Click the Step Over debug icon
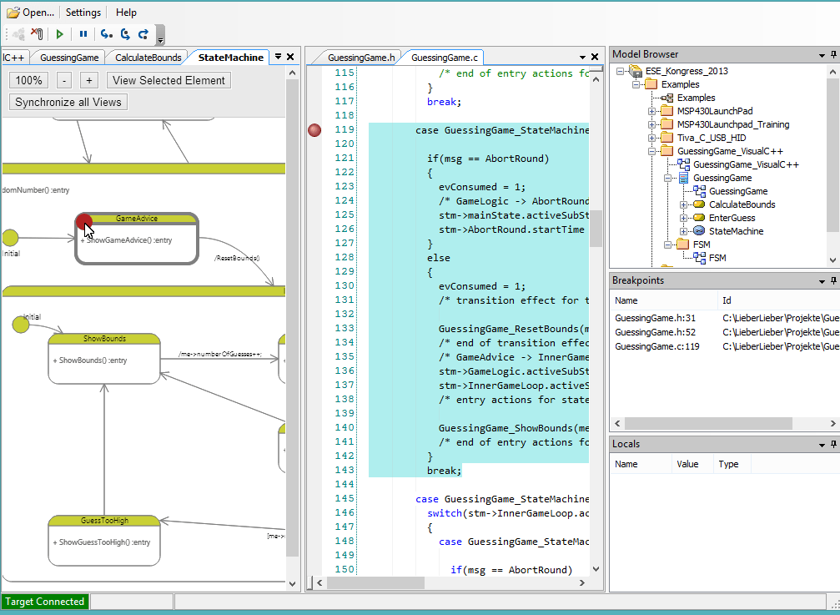This screenshot has height=615, width=840. click(125, 34)
